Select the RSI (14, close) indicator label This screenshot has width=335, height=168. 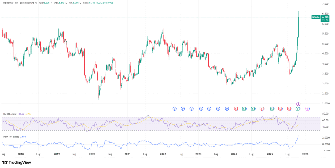[x=10, y=114]
